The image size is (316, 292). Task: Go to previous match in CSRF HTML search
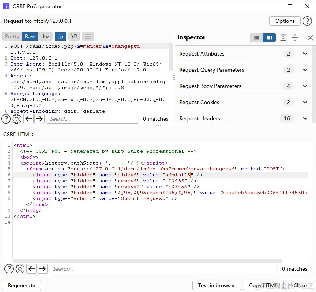(32, 269)
